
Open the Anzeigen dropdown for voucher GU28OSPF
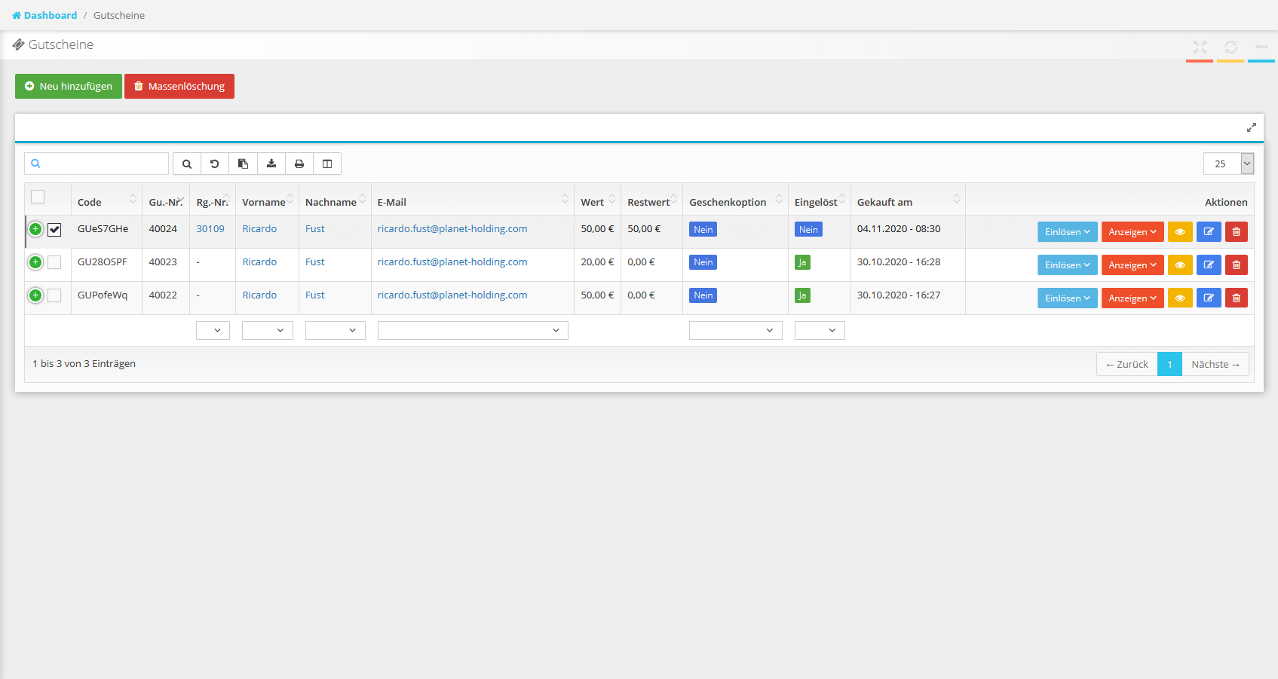point(1132,265)
